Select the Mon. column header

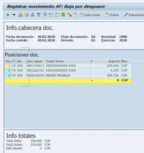click(126, 61)
